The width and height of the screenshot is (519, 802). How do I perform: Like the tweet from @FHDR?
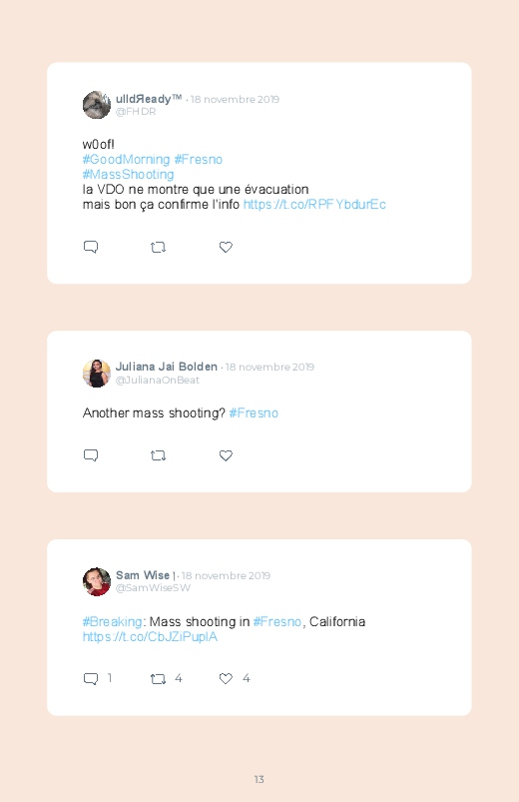pos(226,247)
